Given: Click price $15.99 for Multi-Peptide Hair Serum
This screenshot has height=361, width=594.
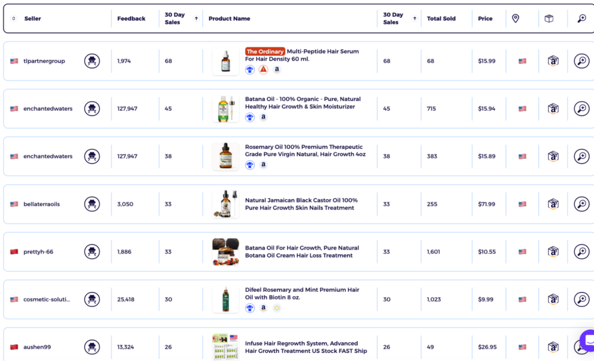Looking at the screenshot, I should coord(487,61).
